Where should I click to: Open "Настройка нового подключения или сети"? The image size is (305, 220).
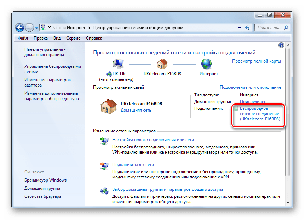pos(153,140)
